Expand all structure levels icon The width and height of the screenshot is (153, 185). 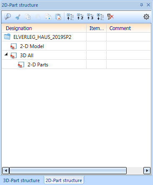coord(100,17)
